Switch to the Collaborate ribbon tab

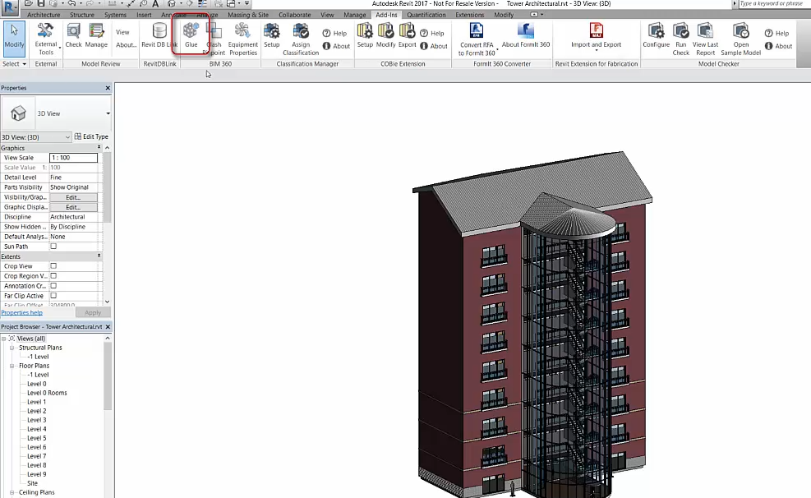point(295,15)
